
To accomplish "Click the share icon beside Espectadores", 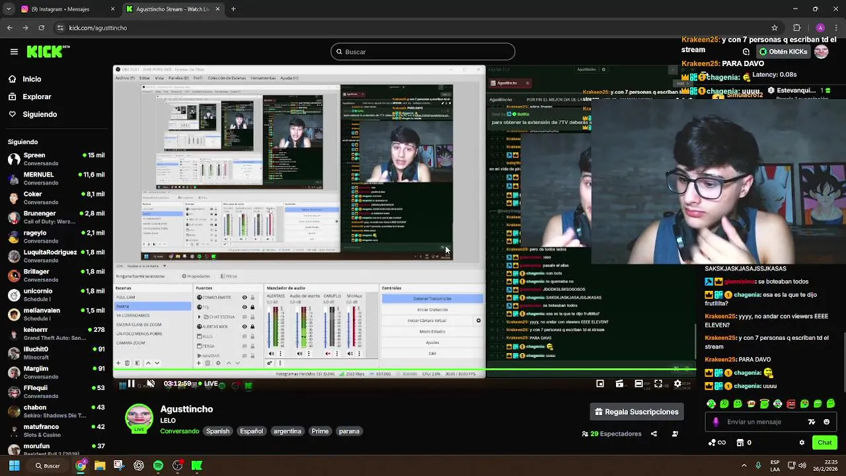I will click(x=654, y=434).
